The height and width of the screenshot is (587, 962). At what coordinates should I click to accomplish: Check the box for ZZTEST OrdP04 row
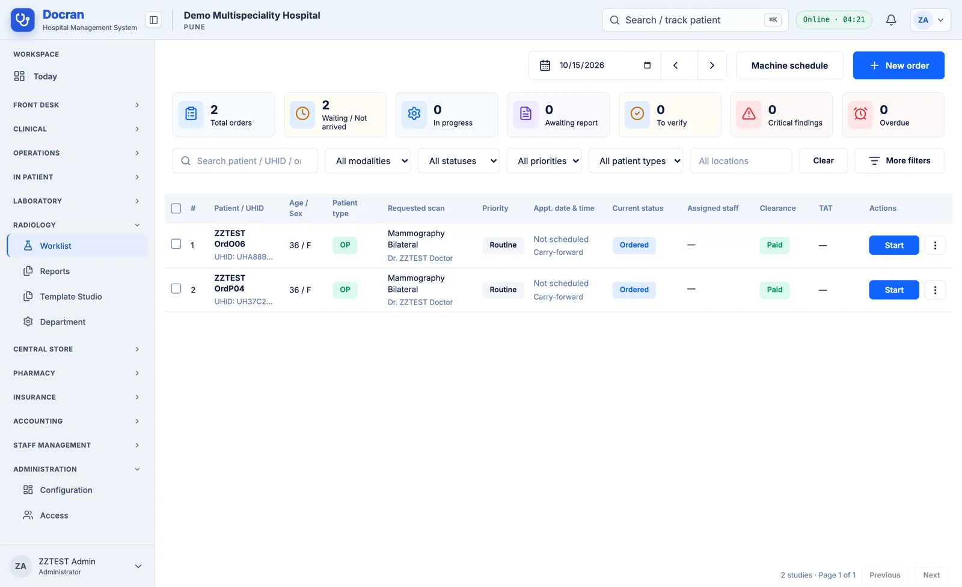[x=176, y=288]
